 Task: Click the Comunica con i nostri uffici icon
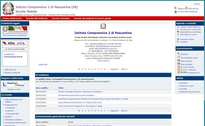pos(178,30)
